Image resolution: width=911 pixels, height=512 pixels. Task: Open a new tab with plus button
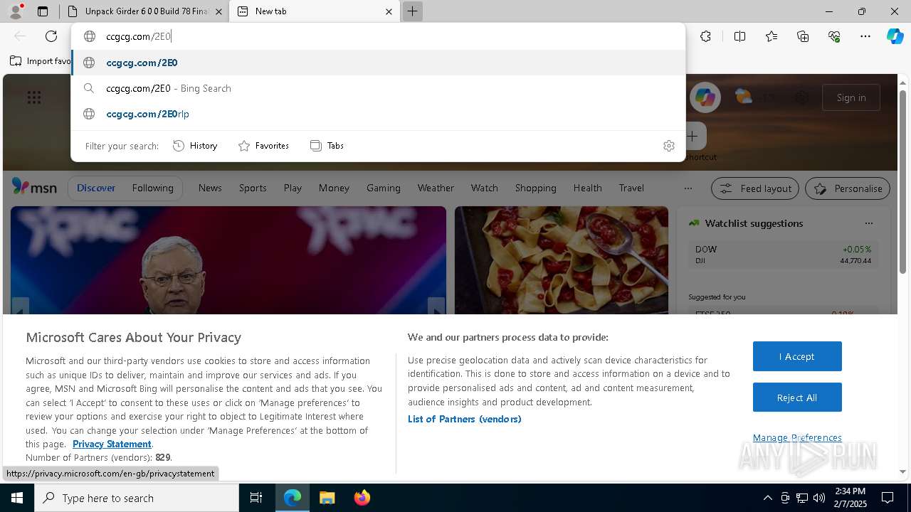pyautogui.click(x=412, y=11)
